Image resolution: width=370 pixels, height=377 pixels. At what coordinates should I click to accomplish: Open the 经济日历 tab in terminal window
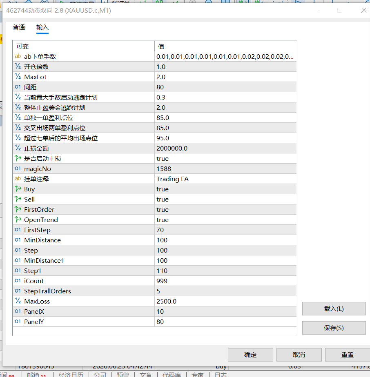point(71,375)
